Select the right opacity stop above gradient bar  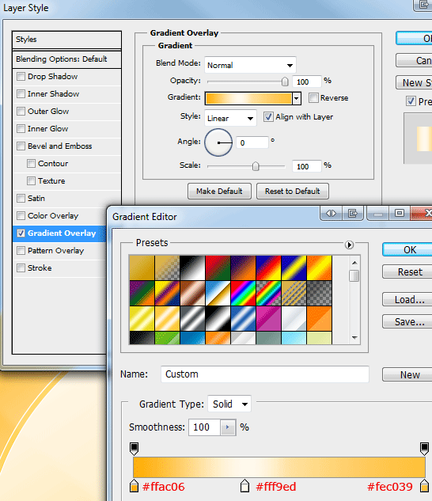click(424, 449)
